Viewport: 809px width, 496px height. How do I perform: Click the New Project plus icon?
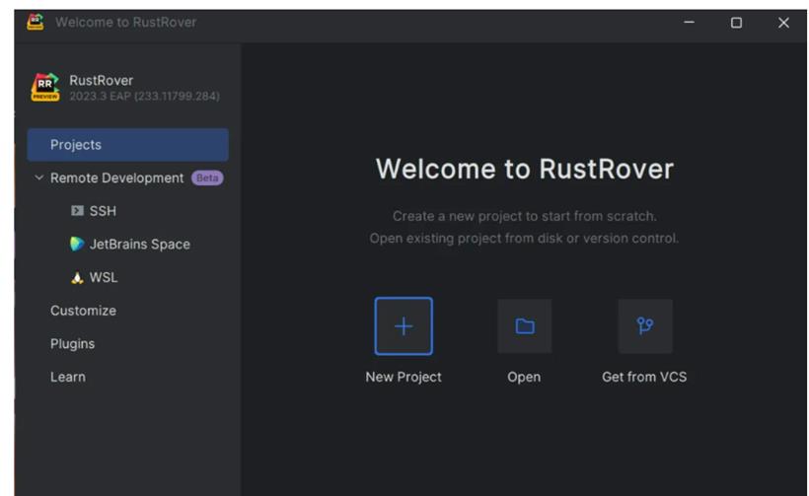click(404, 325)
